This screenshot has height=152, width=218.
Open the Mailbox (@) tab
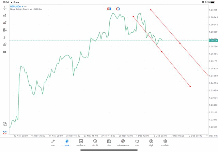123,143
